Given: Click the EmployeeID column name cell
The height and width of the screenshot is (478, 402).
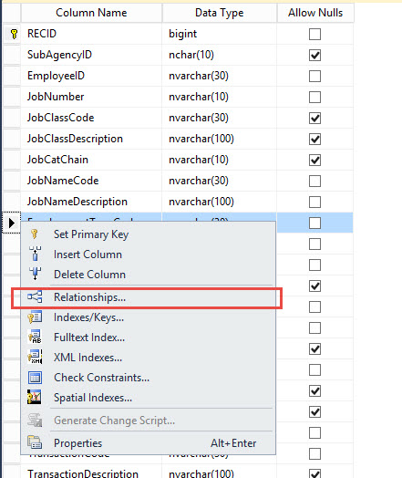Looking at the screenshot, I should 91,76.
